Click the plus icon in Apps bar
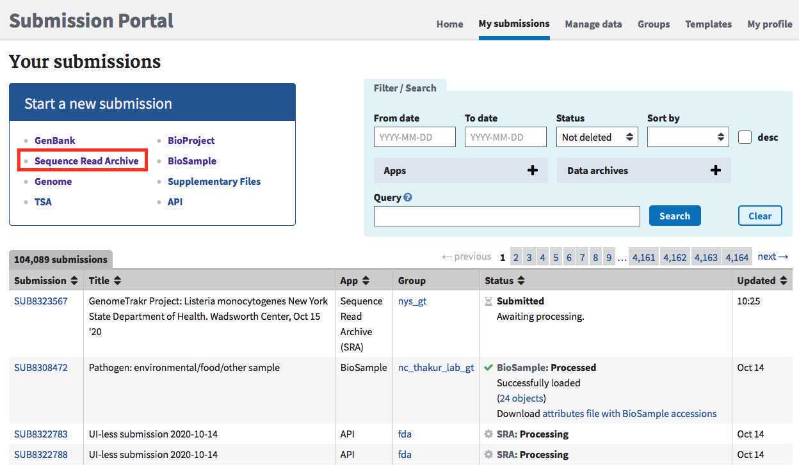Image resolution: width=799 pixels, height=465 pixels. point(532,171)
